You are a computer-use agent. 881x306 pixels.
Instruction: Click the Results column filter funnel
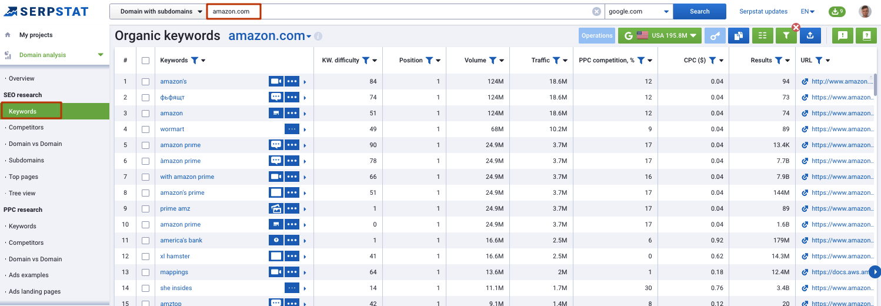pos(779,60)
